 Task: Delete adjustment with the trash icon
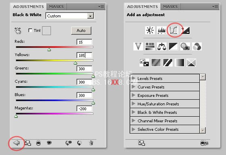coord(91,143)
